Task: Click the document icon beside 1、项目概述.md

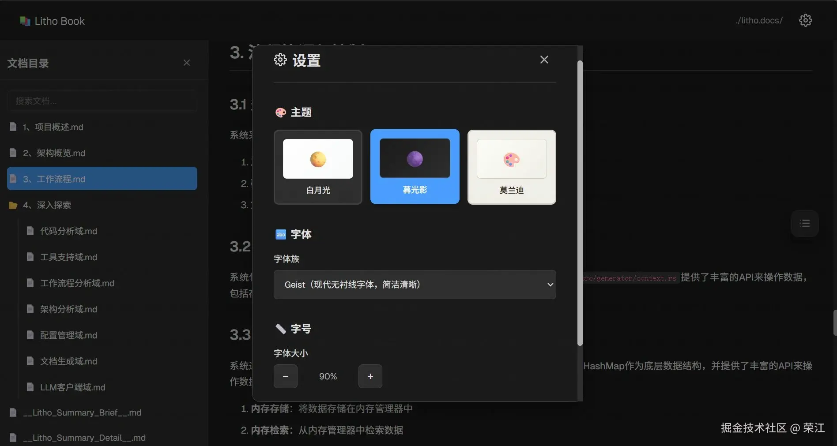Action: click(12, 127)
